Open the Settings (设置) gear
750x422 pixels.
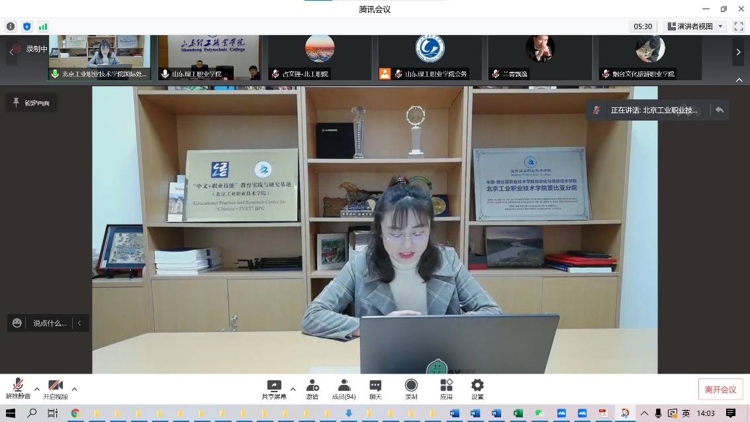tap(477, 390)
